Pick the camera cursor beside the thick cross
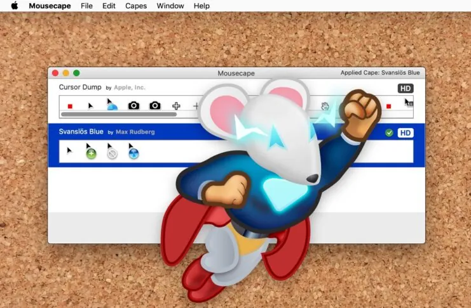The image size is (471, 308). pyautogui.click(x=155, y=105)
